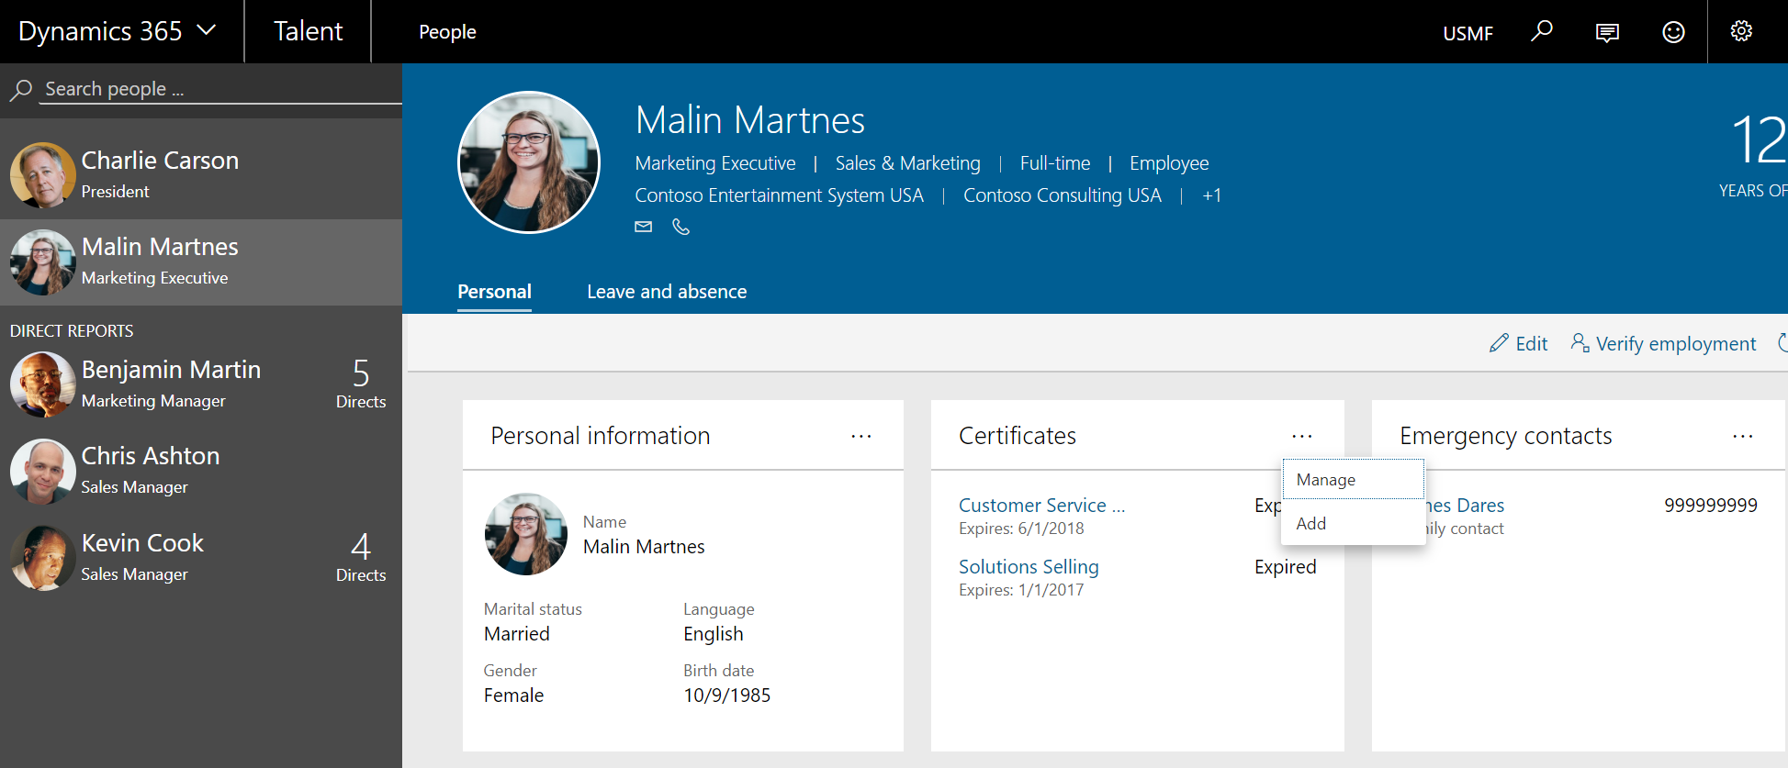1788x768 pixels.
Task: Click the Edit button label
Action: [1531, 343]
